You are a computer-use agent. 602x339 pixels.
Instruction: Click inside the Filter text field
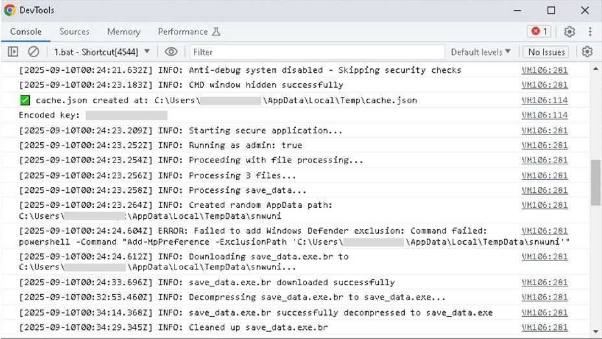318,52
